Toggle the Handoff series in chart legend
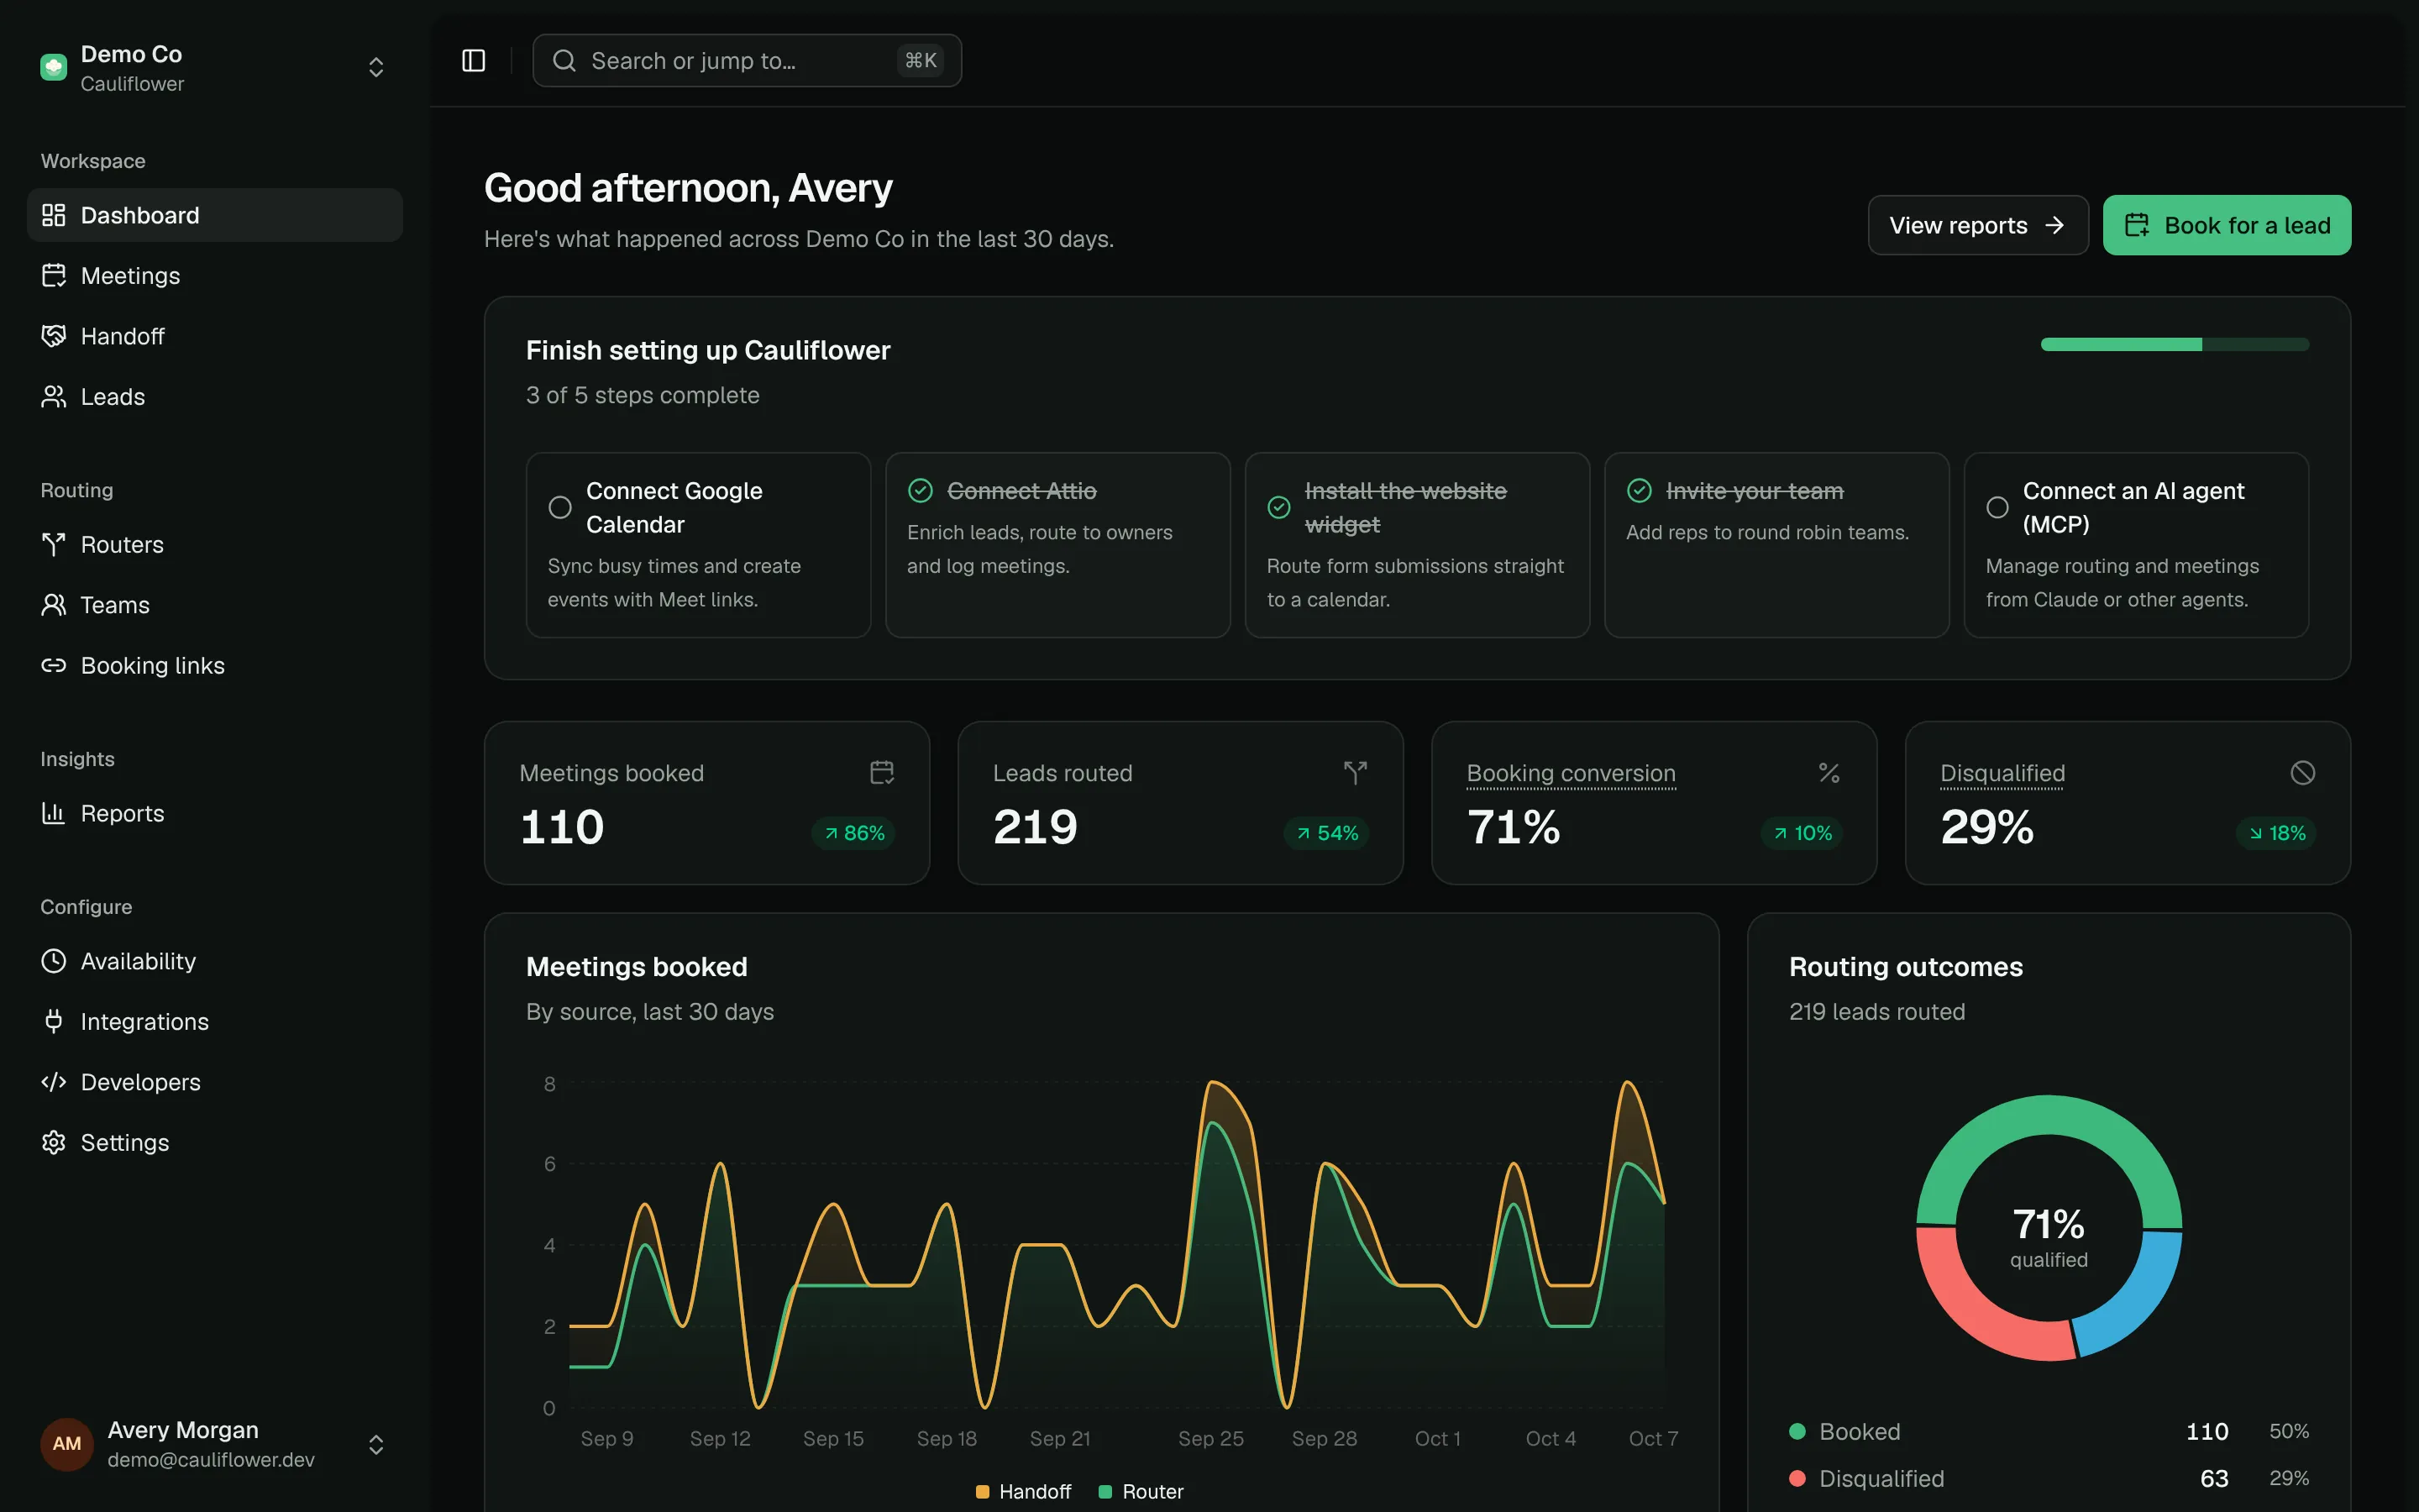Screen dimensions: 2419x1512 [1024, 1492]
